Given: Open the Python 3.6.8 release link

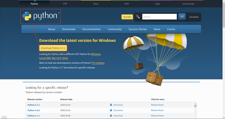Looking at the screenshot, I should tap(33, 110).
